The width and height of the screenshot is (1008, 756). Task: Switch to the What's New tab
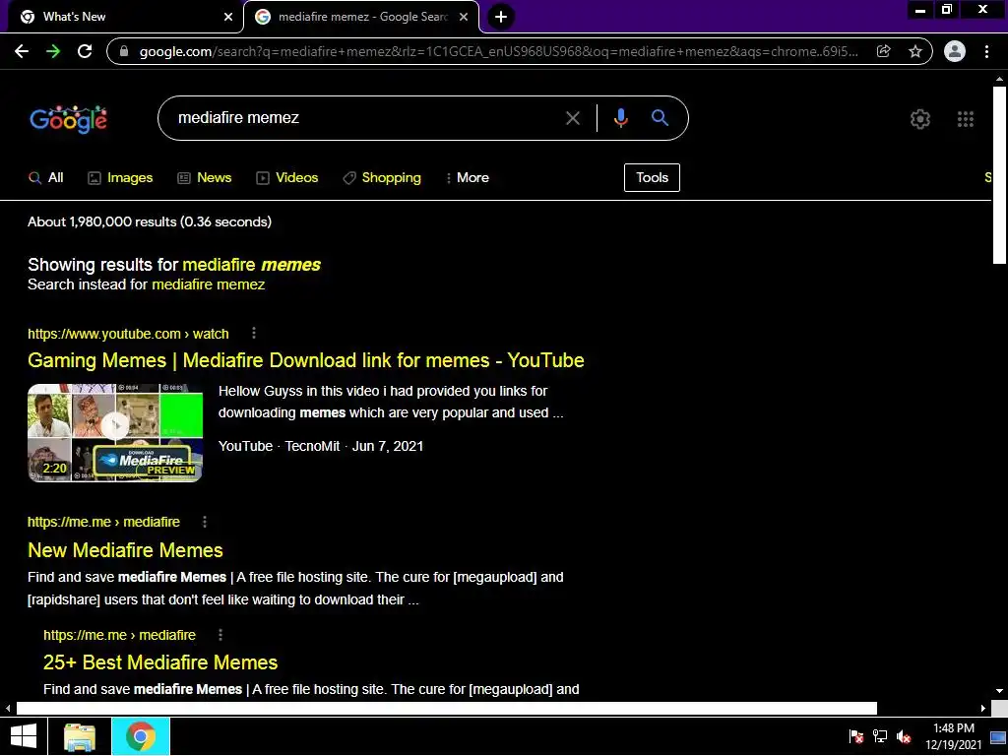pyautogui.click(x=122, y=17)
